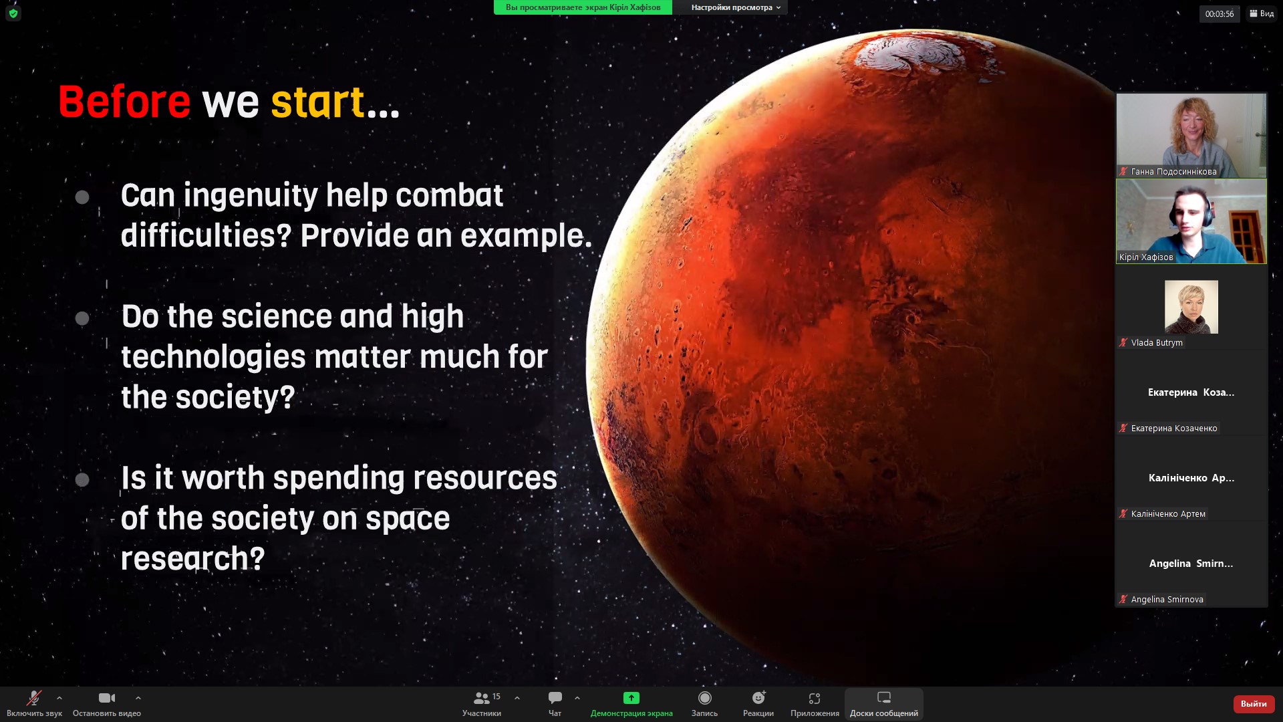
Task: Click green screen-viewing notification banner
Action: point(583,7)
